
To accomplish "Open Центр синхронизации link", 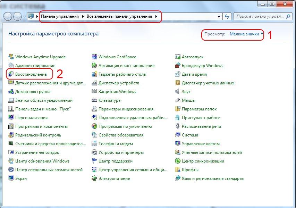I will point(203,161).
